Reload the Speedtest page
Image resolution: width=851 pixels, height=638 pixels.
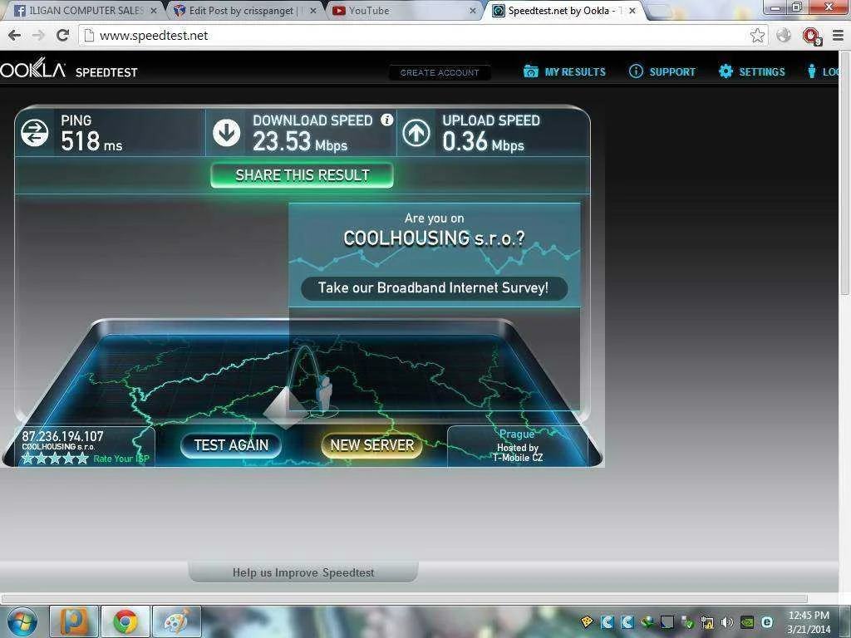click(63, 36)
